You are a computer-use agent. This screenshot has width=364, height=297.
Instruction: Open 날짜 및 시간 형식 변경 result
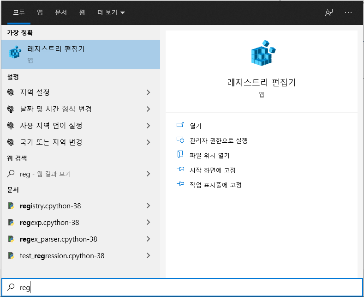(x=81, y=109)
